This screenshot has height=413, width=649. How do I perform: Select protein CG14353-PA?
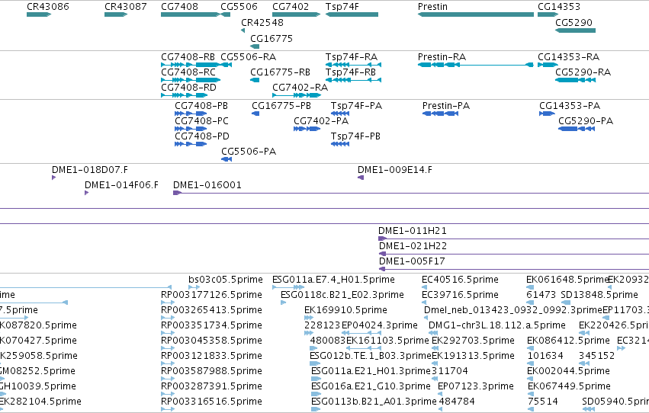click(x=547, y=114)
